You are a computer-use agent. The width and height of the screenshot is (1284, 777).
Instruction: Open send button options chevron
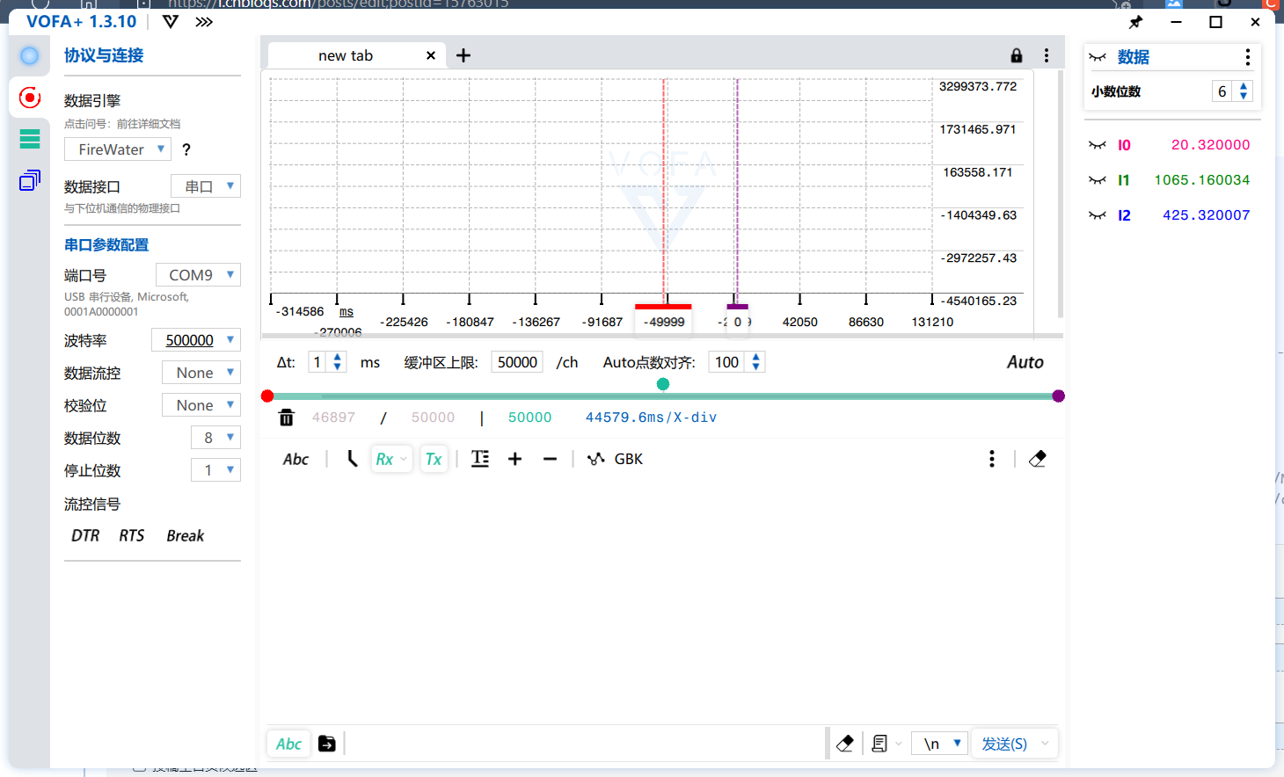1045,744
